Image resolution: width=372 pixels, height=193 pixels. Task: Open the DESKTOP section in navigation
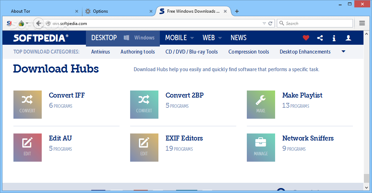104,38
